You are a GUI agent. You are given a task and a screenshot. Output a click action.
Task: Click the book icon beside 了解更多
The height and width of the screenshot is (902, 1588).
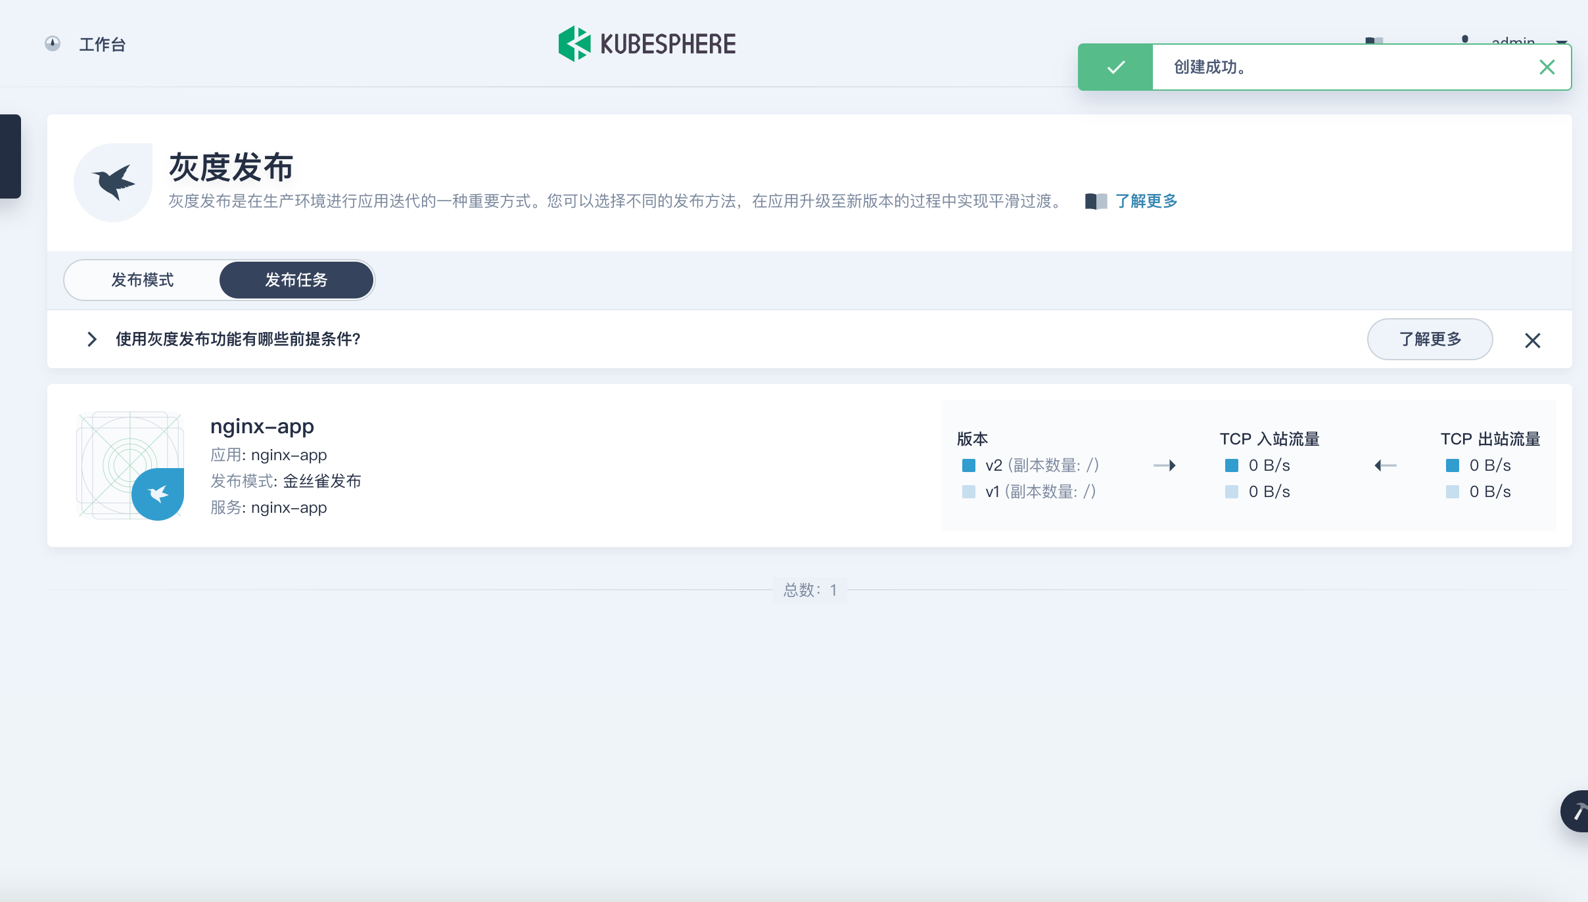[x=1096, y=201]
